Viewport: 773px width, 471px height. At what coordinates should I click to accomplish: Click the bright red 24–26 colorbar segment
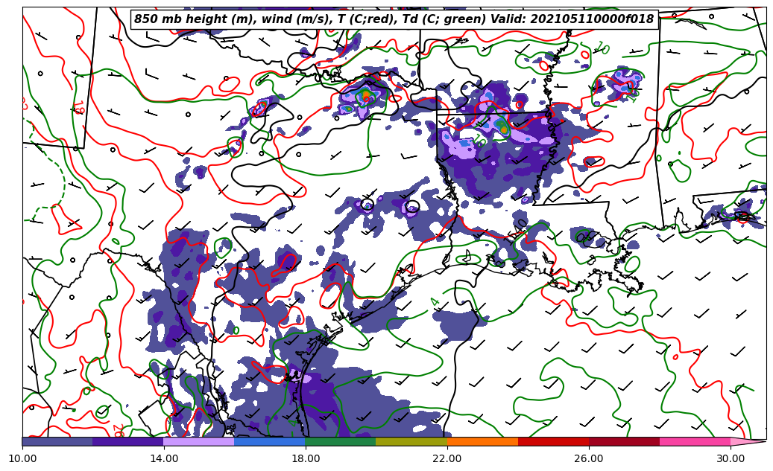tap(553, 441)
